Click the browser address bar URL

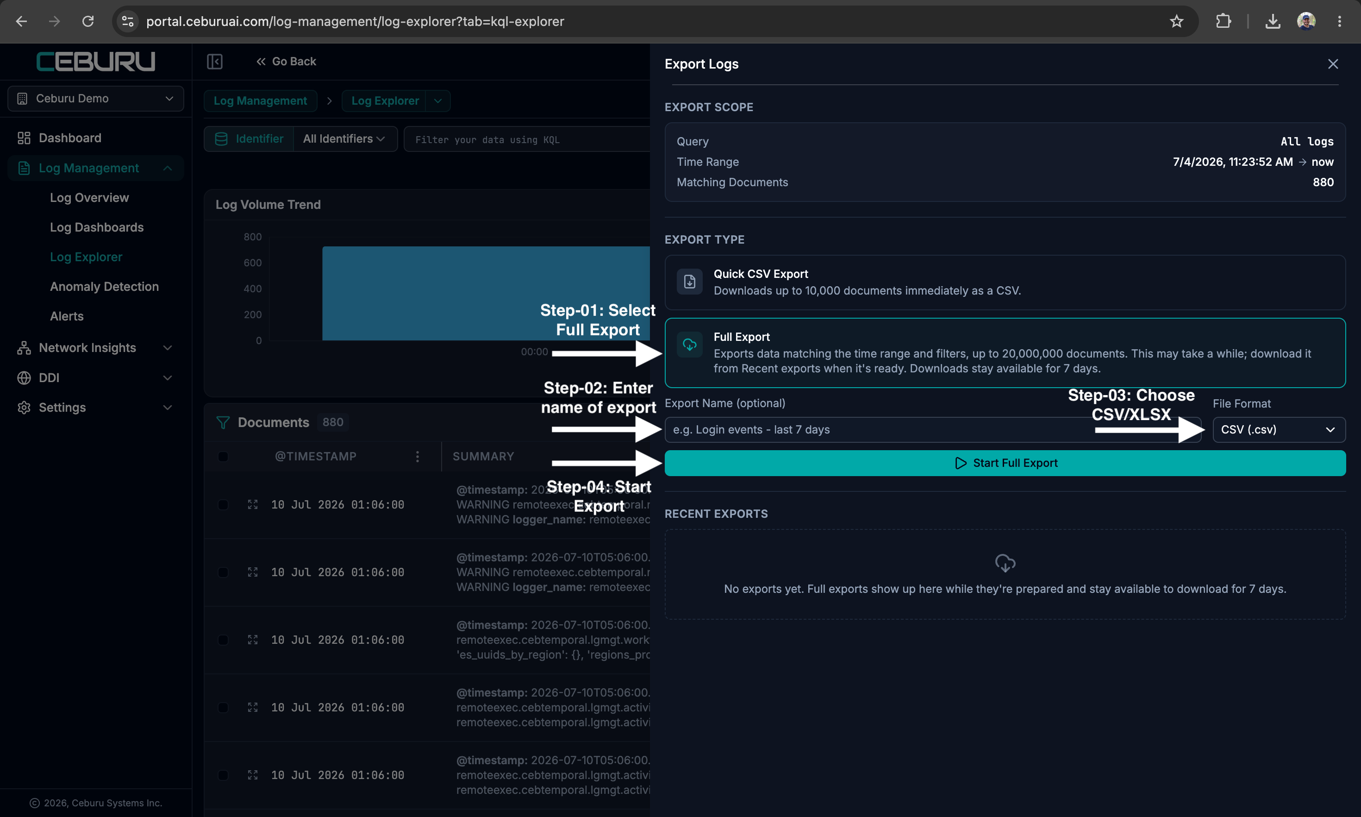pos(355,21)
